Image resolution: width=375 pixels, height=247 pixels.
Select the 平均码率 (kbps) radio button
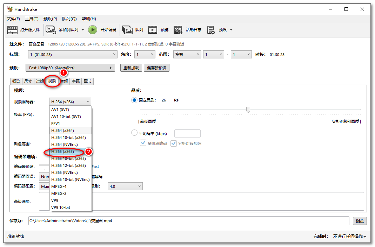point(134,133)
